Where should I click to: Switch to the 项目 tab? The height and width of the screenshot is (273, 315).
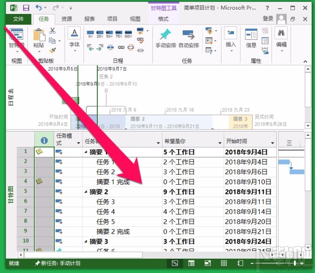tap(112, 19)
